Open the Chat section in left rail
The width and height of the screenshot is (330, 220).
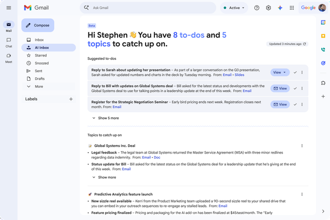coord(8,42)
